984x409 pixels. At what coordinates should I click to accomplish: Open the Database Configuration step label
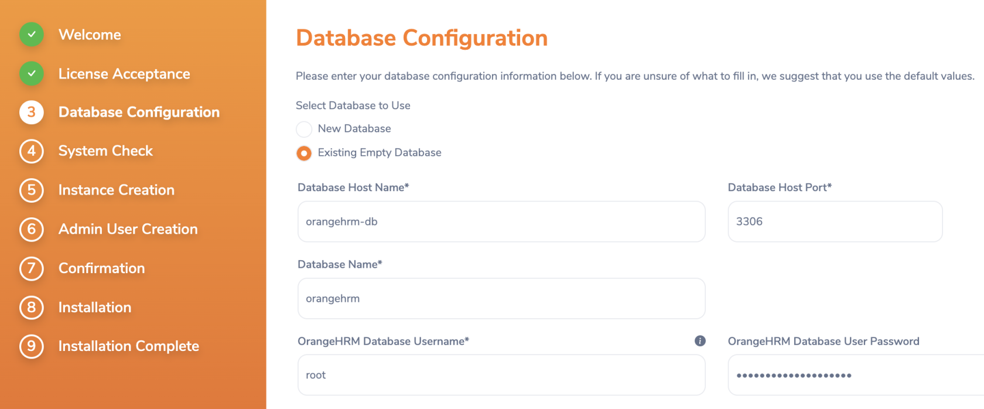coord(139,112)
